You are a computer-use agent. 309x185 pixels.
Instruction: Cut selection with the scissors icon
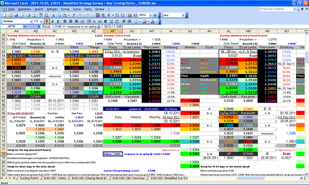[53, 15]
